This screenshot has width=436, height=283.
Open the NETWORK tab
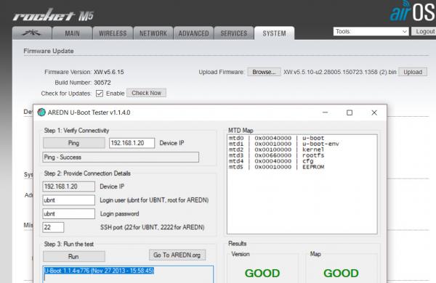point(153,33)
